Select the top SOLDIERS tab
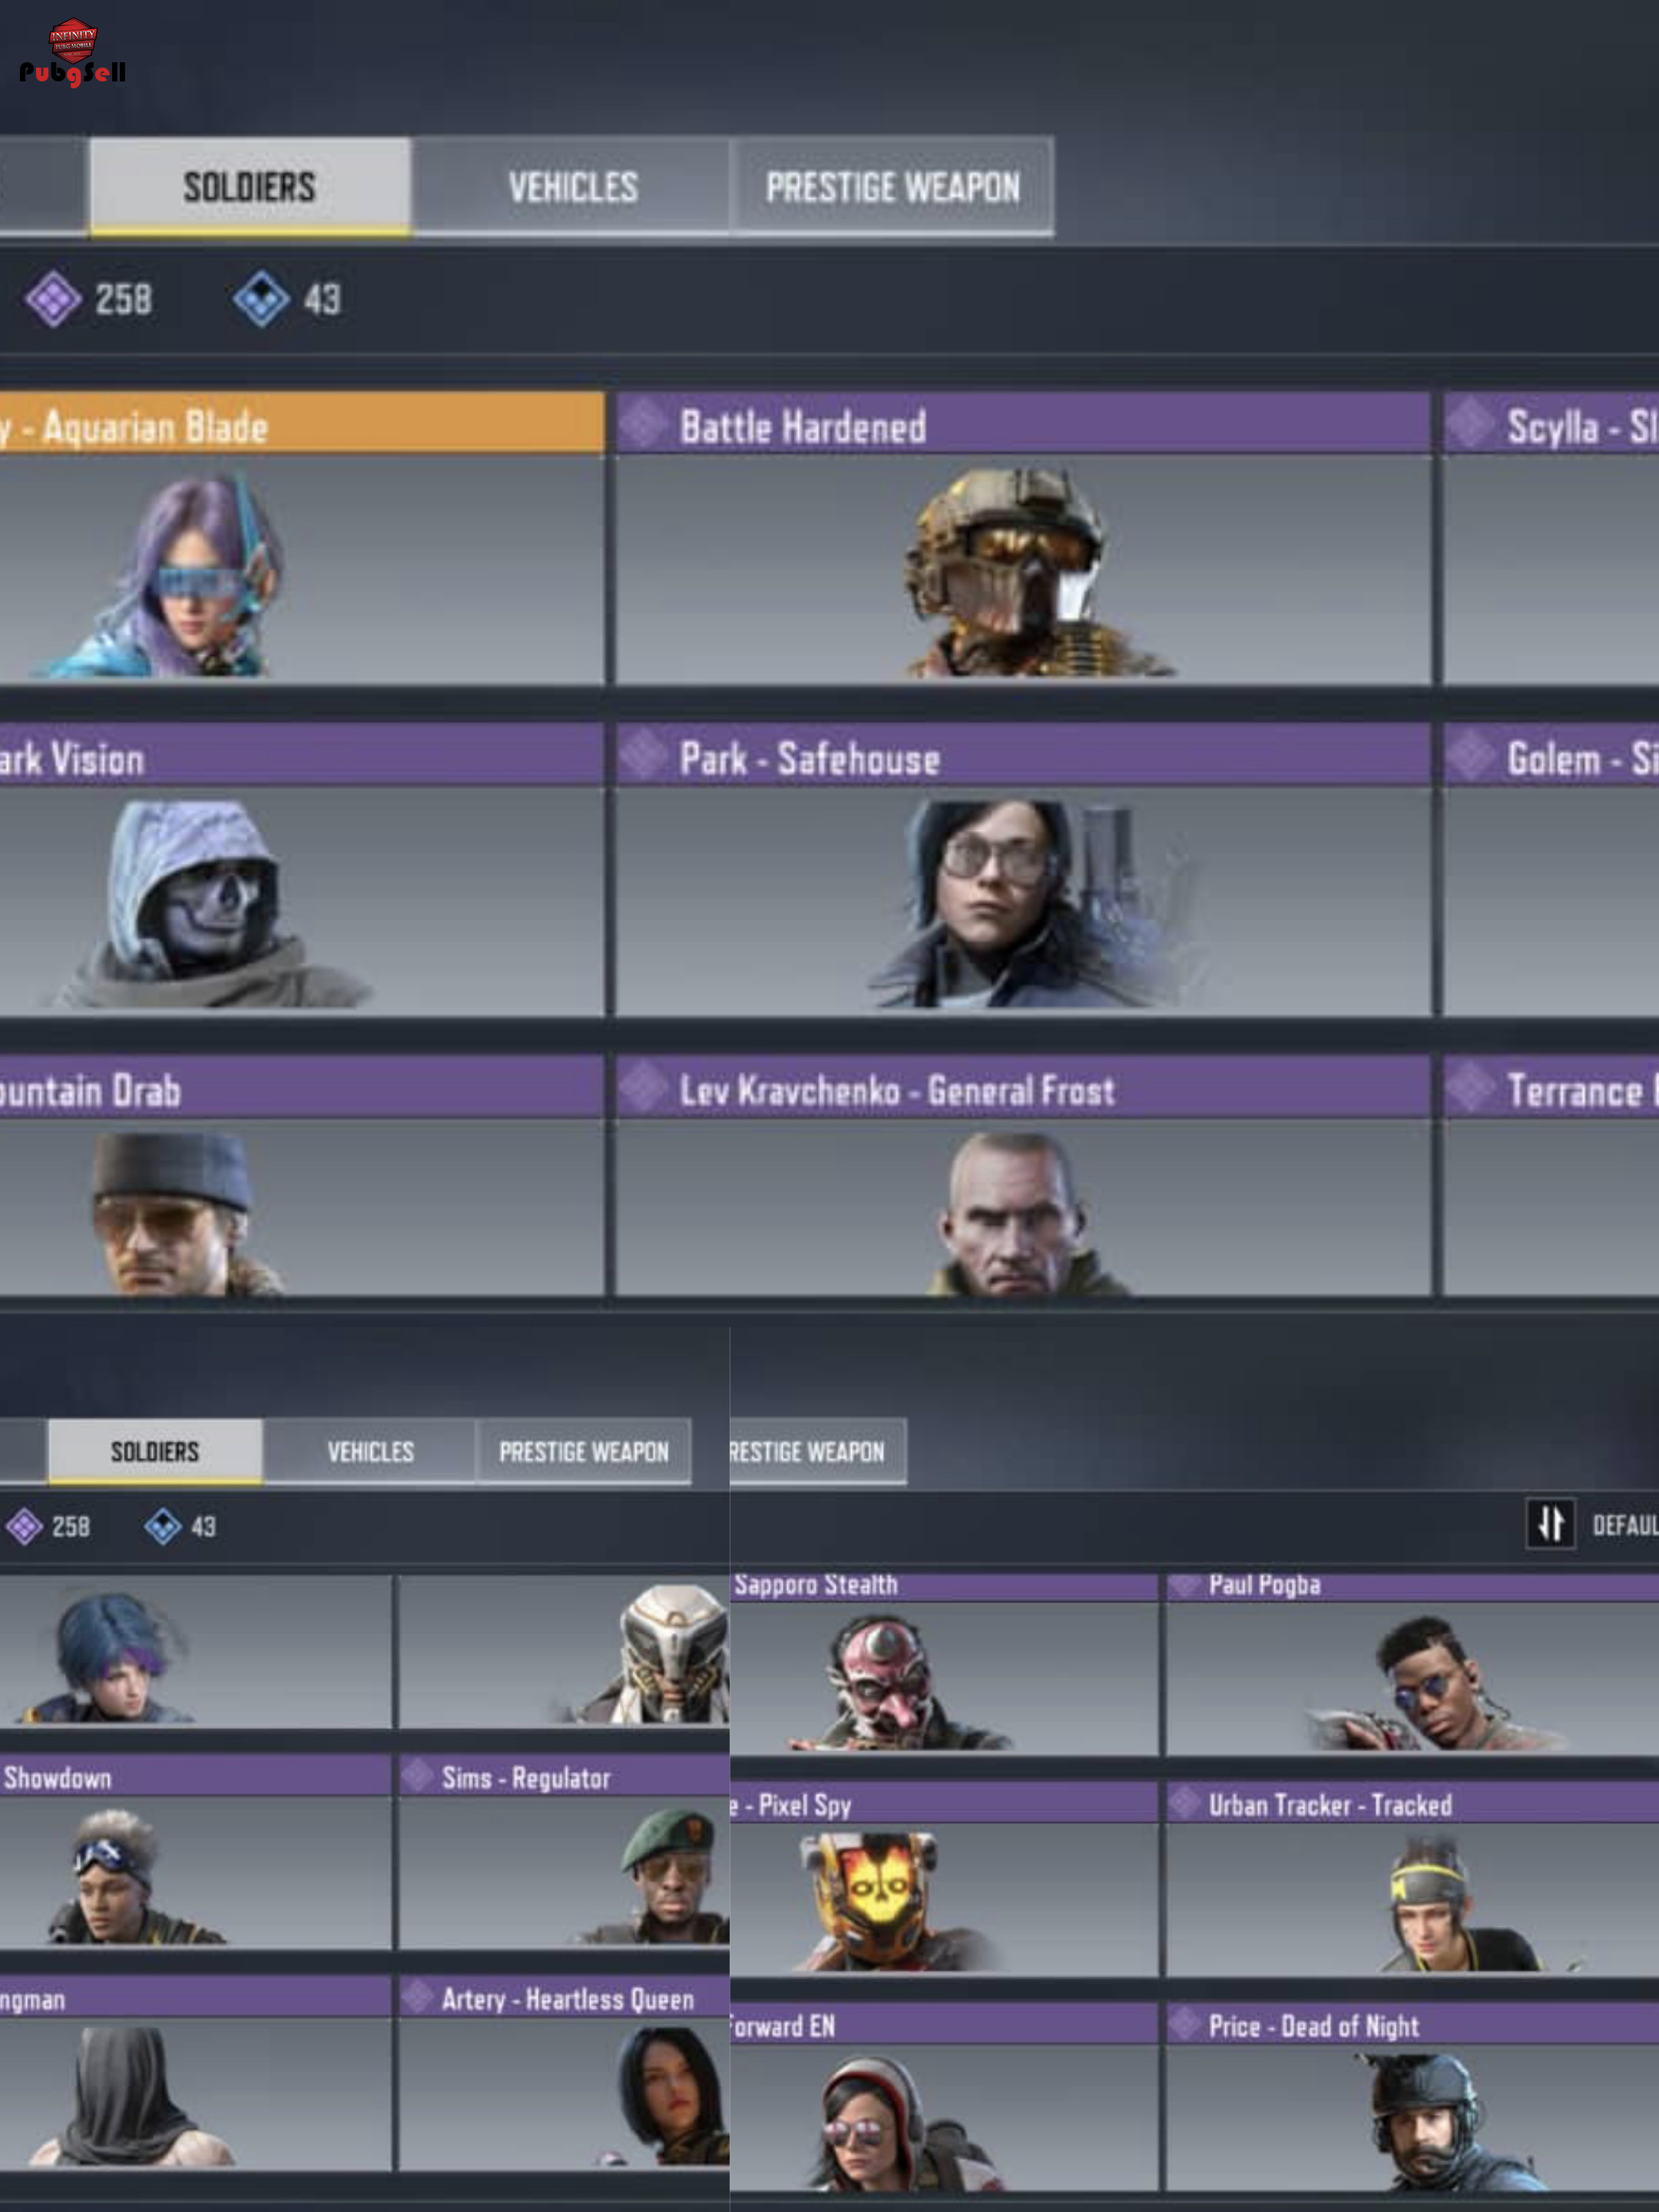The width and height of the screenshot is (1659, 2212). point(250,187)
